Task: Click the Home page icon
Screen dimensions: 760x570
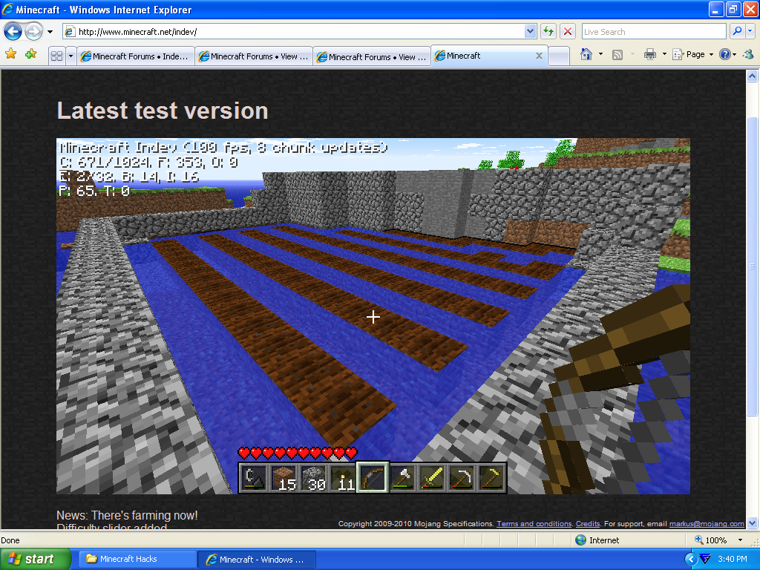Action: click(586, 54)
